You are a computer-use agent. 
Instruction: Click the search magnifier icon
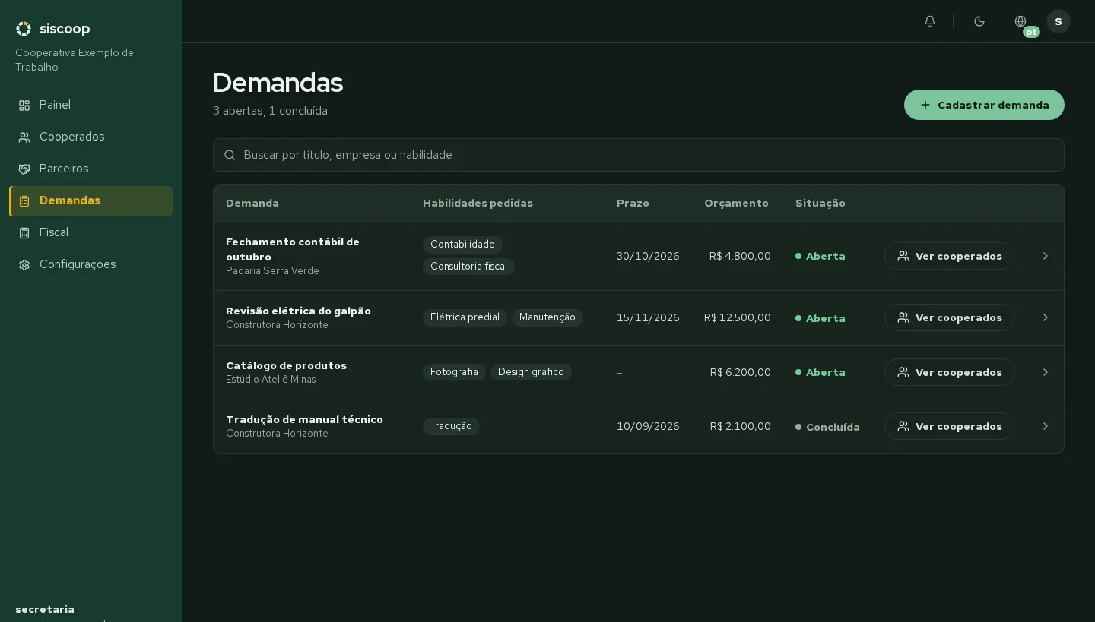(230, 155)
